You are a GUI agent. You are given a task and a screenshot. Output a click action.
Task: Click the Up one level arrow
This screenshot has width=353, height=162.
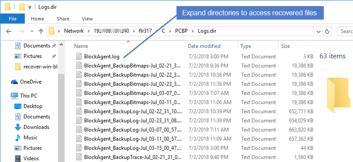pos(41,31)
